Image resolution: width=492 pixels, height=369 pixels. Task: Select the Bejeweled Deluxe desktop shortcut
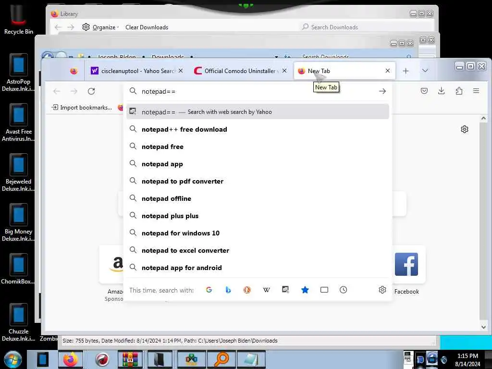(18, 172)
